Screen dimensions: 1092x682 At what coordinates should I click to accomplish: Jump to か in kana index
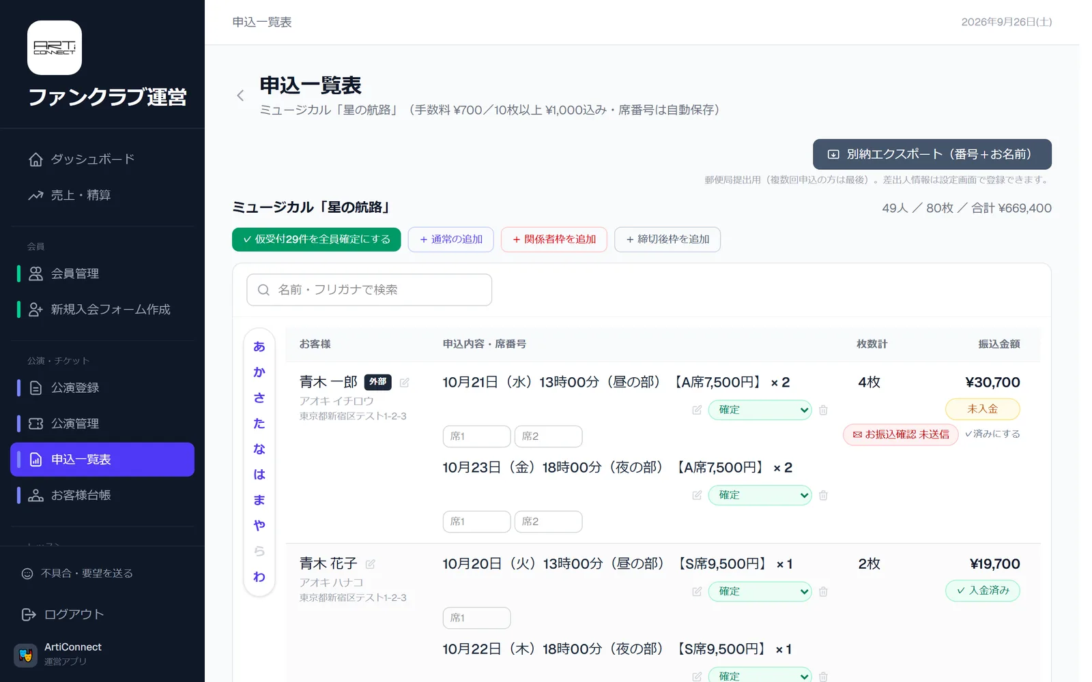coord(259,372)
